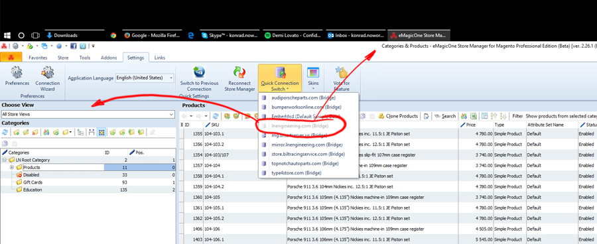
Task: Select the Products category row
Action: coord(88,167)
